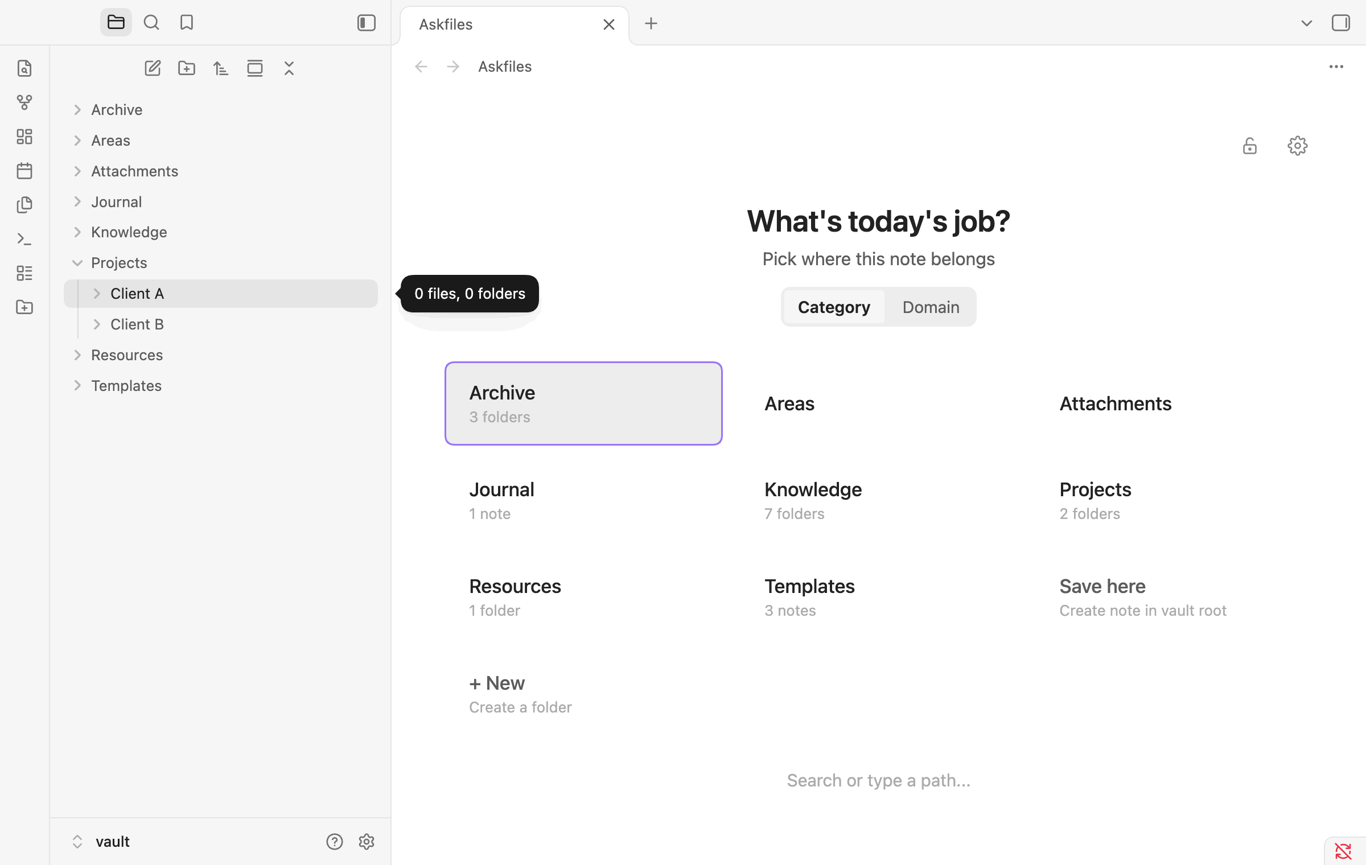Open quick switcher from ribbon
The height and width of the screenshot is (865, 1366).
coord(24,68)
